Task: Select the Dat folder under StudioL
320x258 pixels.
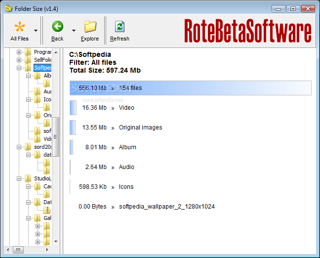Action: (x=47, y=202)
